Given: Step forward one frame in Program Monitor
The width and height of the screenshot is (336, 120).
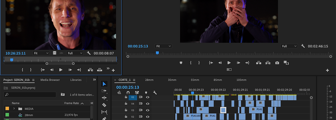Looking at the screenshot, I should pyautogui.click(x=238, y=63).
